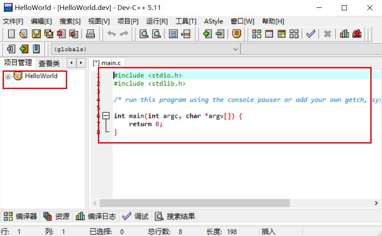Click the 'int main(int argc, char *argv[])' line
The height and width of the screenshot is (236, 382).
[x=178, y=116]
